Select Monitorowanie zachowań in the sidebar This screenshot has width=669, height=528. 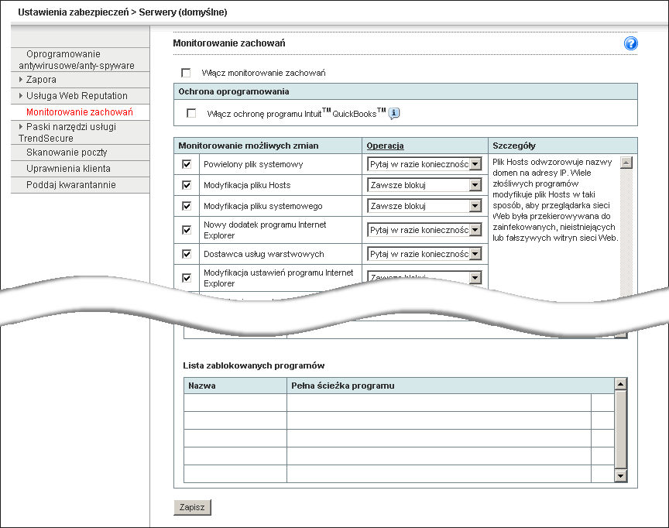(x=80, y=112)
